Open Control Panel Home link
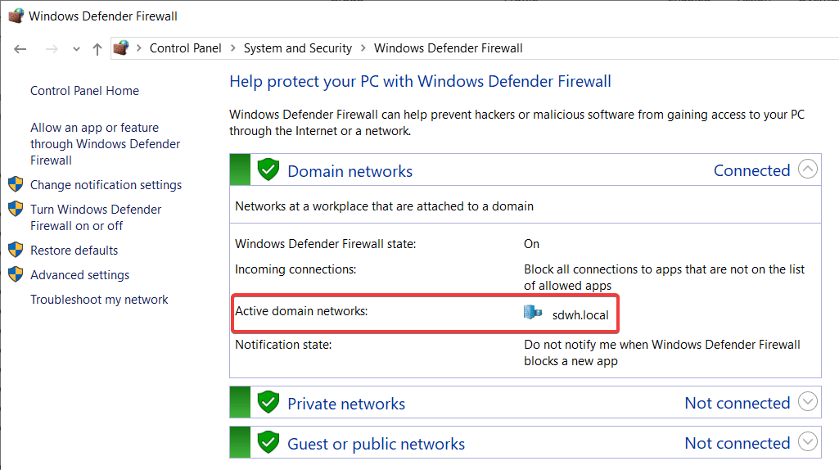The image size is (839, 470). [x=84, y=91]
